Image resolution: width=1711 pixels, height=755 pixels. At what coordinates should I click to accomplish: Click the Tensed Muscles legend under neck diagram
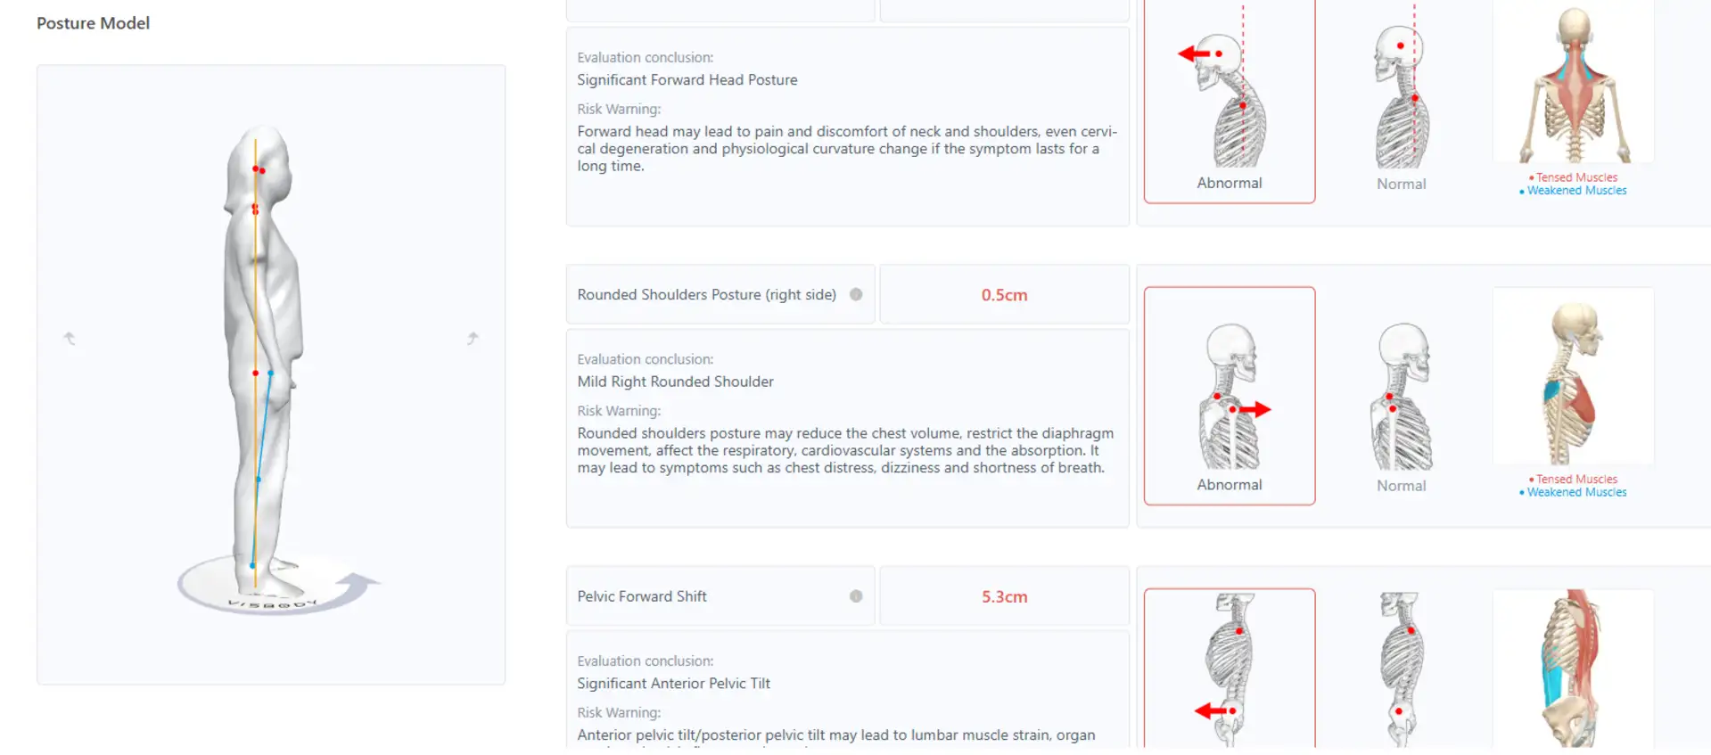click(x=1575, y=177)
